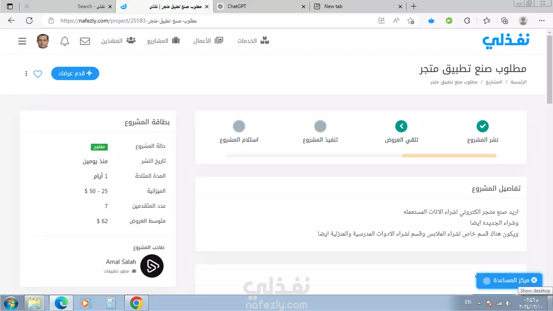
Task: Open Calculator from taskbar
Action: [x=111, y=303]
